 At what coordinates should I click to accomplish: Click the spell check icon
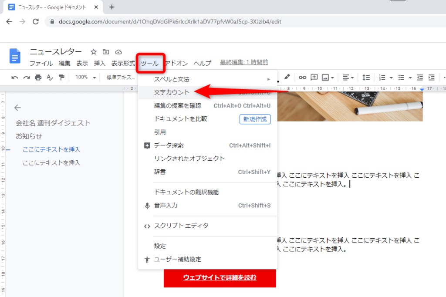pos(50,78)
